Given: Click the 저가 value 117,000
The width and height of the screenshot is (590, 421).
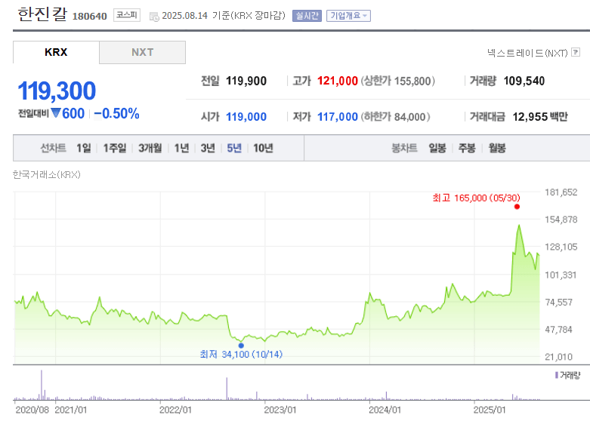Looking at the screenshot, I should [x=338, y=117].
